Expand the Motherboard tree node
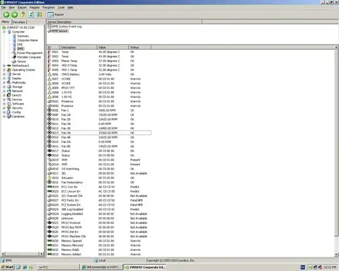Screen dimensions: 339x271 [4, 65]
